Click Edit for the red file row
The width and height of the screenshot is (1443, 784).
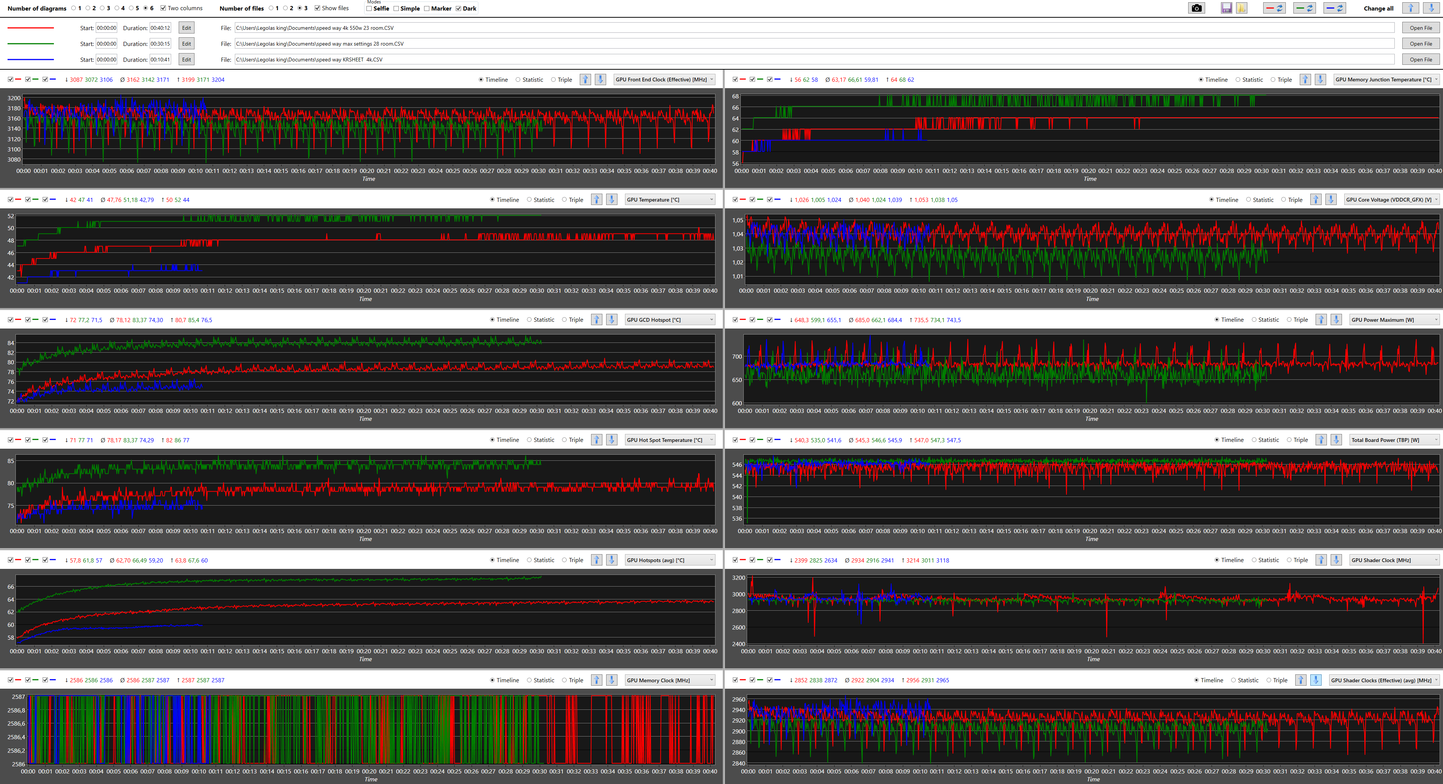pos(187,28)
